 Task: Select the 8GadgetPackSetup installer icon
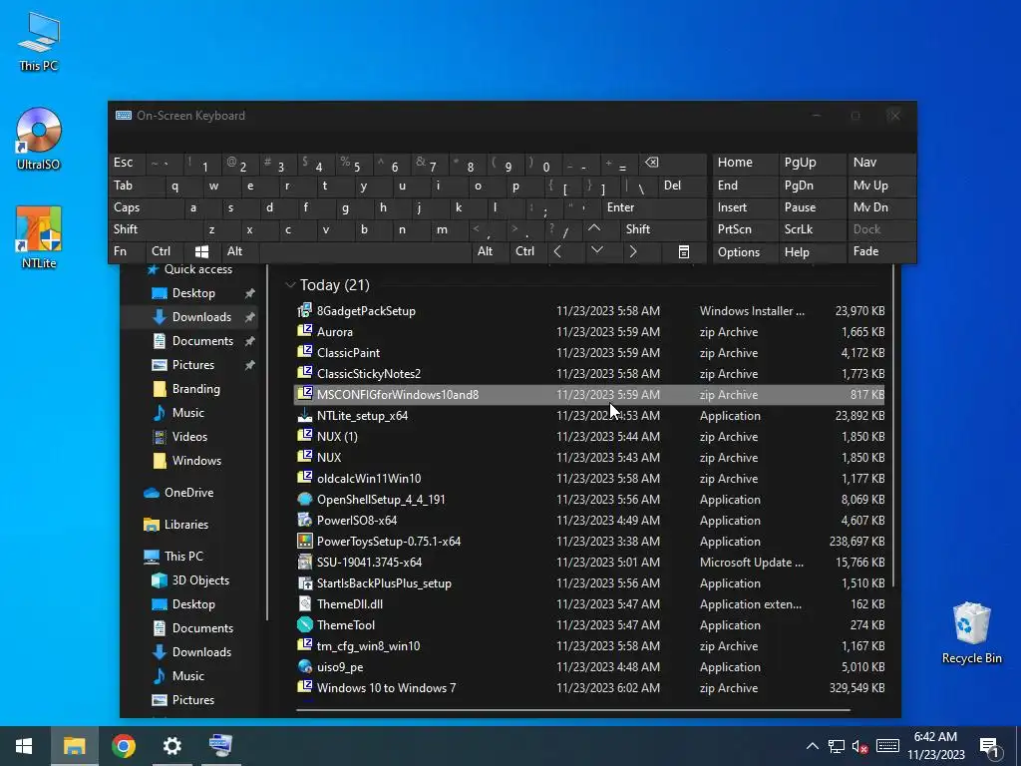pos(305,311)
